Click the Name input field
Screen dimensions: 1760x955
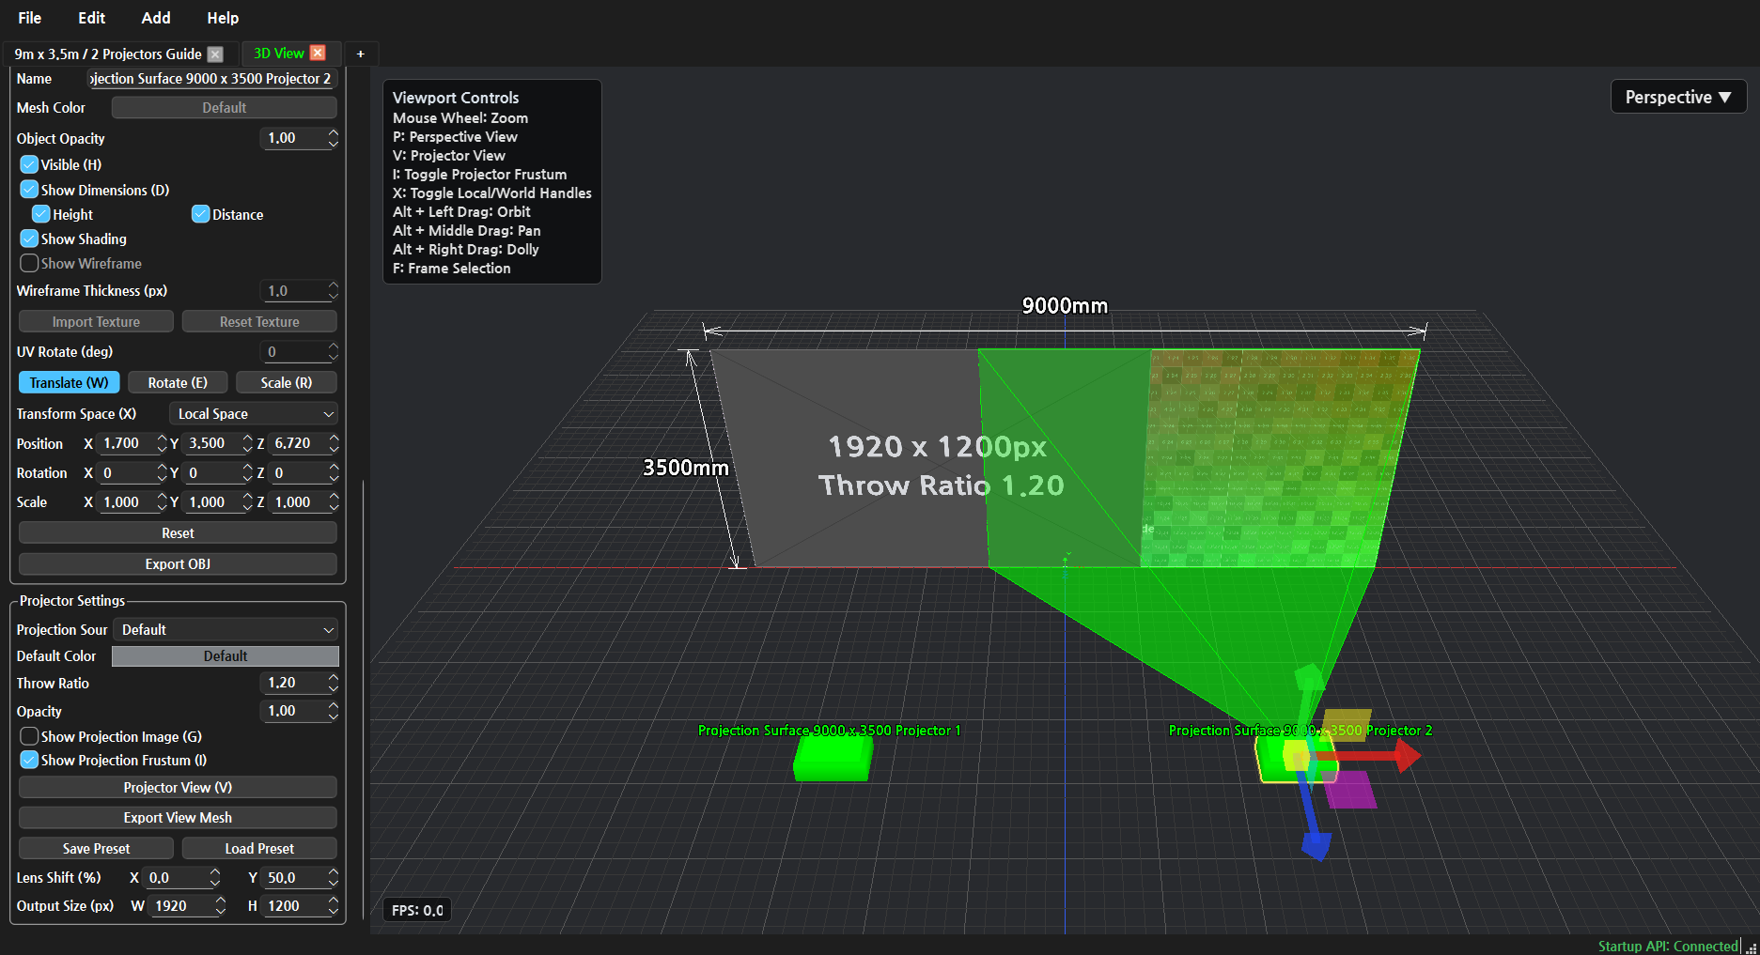point(211,79)
